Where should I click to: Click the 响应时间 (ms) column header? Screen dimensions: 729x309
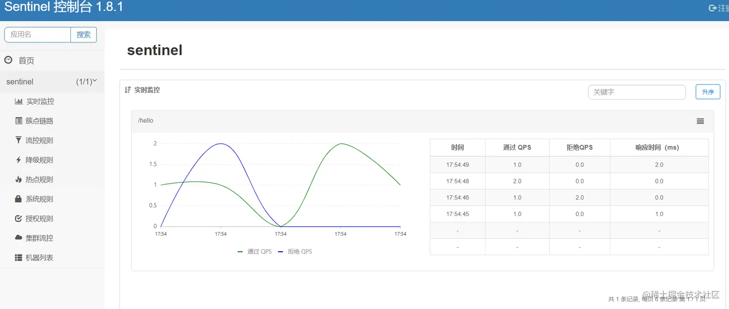tap(659, 147)
